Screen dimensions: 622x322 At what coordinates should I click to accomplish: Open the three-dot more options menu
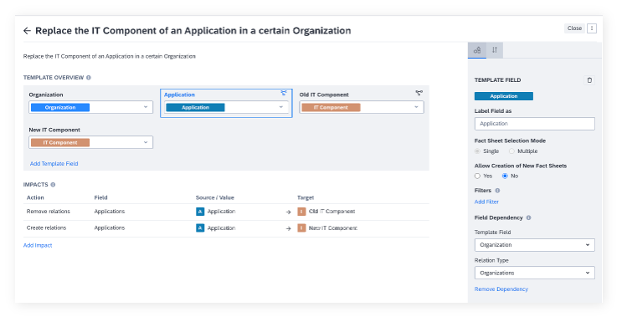[x=592, y=28]
